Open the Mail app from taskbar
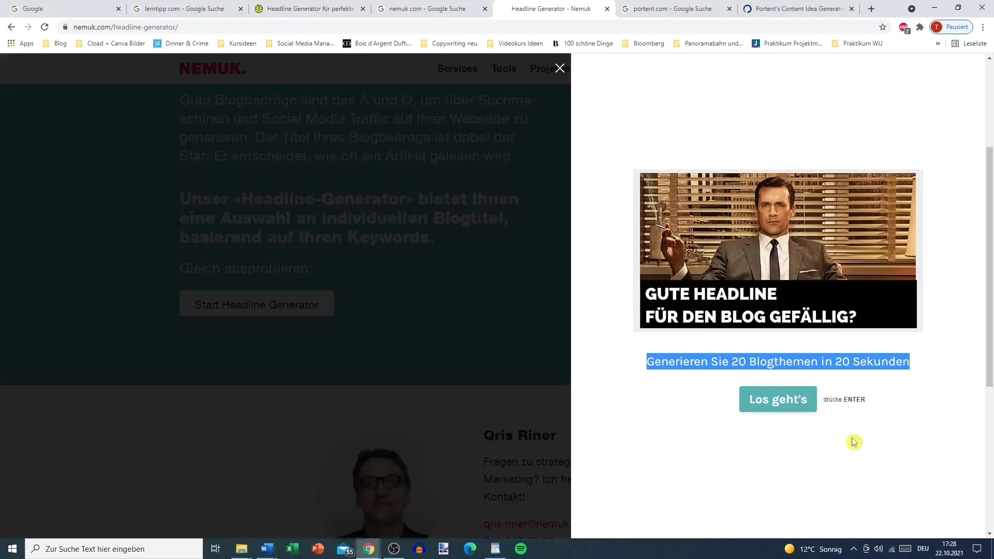The width and height of the screenshot is (994, 559). pos(344,549)
